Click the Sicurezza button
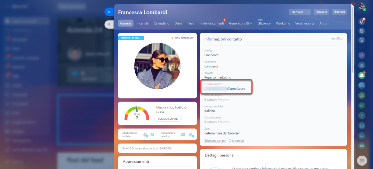The width and height of the screenshot is (373, 169). (x=339, y=12)
